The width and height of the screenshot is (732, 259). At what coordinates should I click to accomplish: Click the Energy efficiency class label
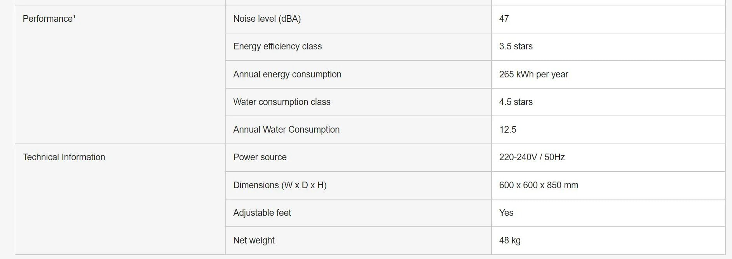(x=277, y=46)
